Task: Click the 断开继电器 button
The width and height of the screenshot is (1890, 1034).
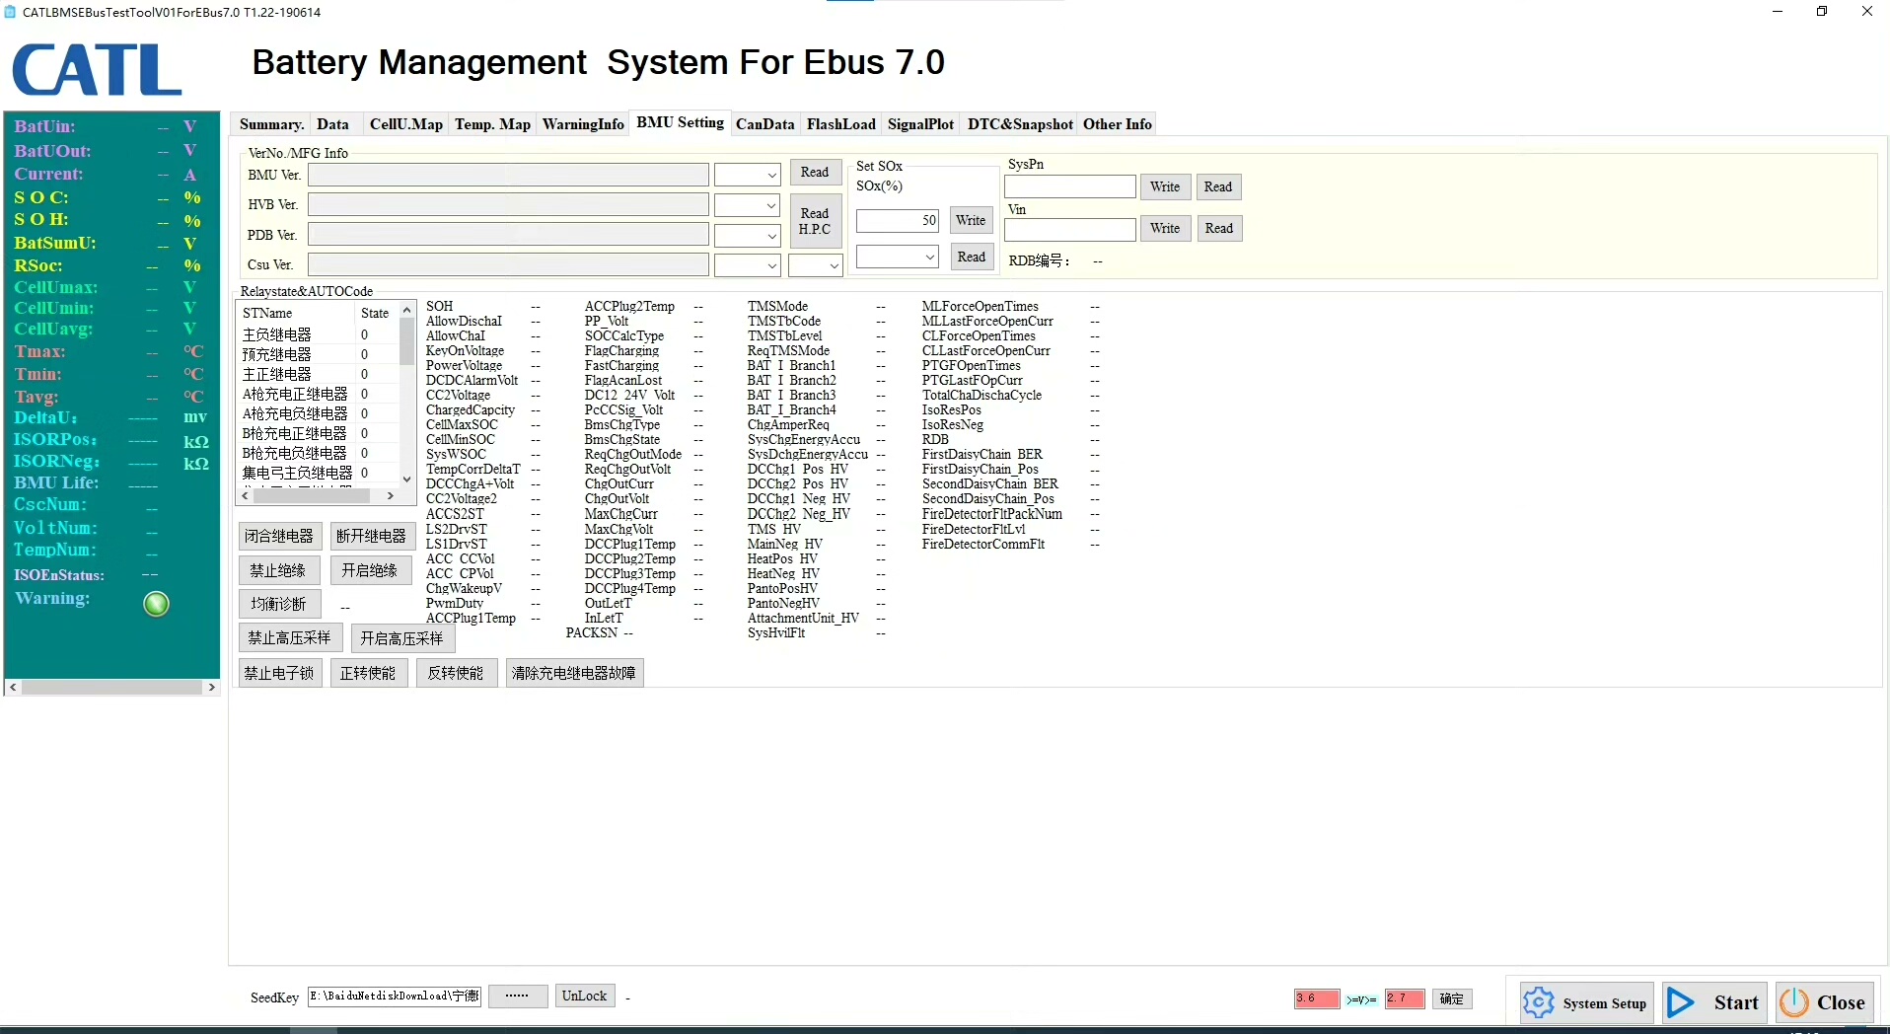Action: point(371,537)
